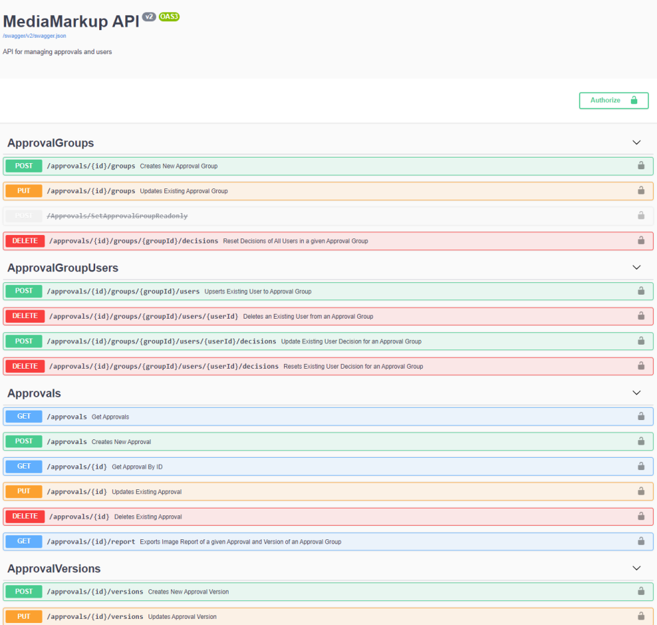Collapse the ApprovalGroups section chevron
657x625 pixels.
[x=636, y=143]
